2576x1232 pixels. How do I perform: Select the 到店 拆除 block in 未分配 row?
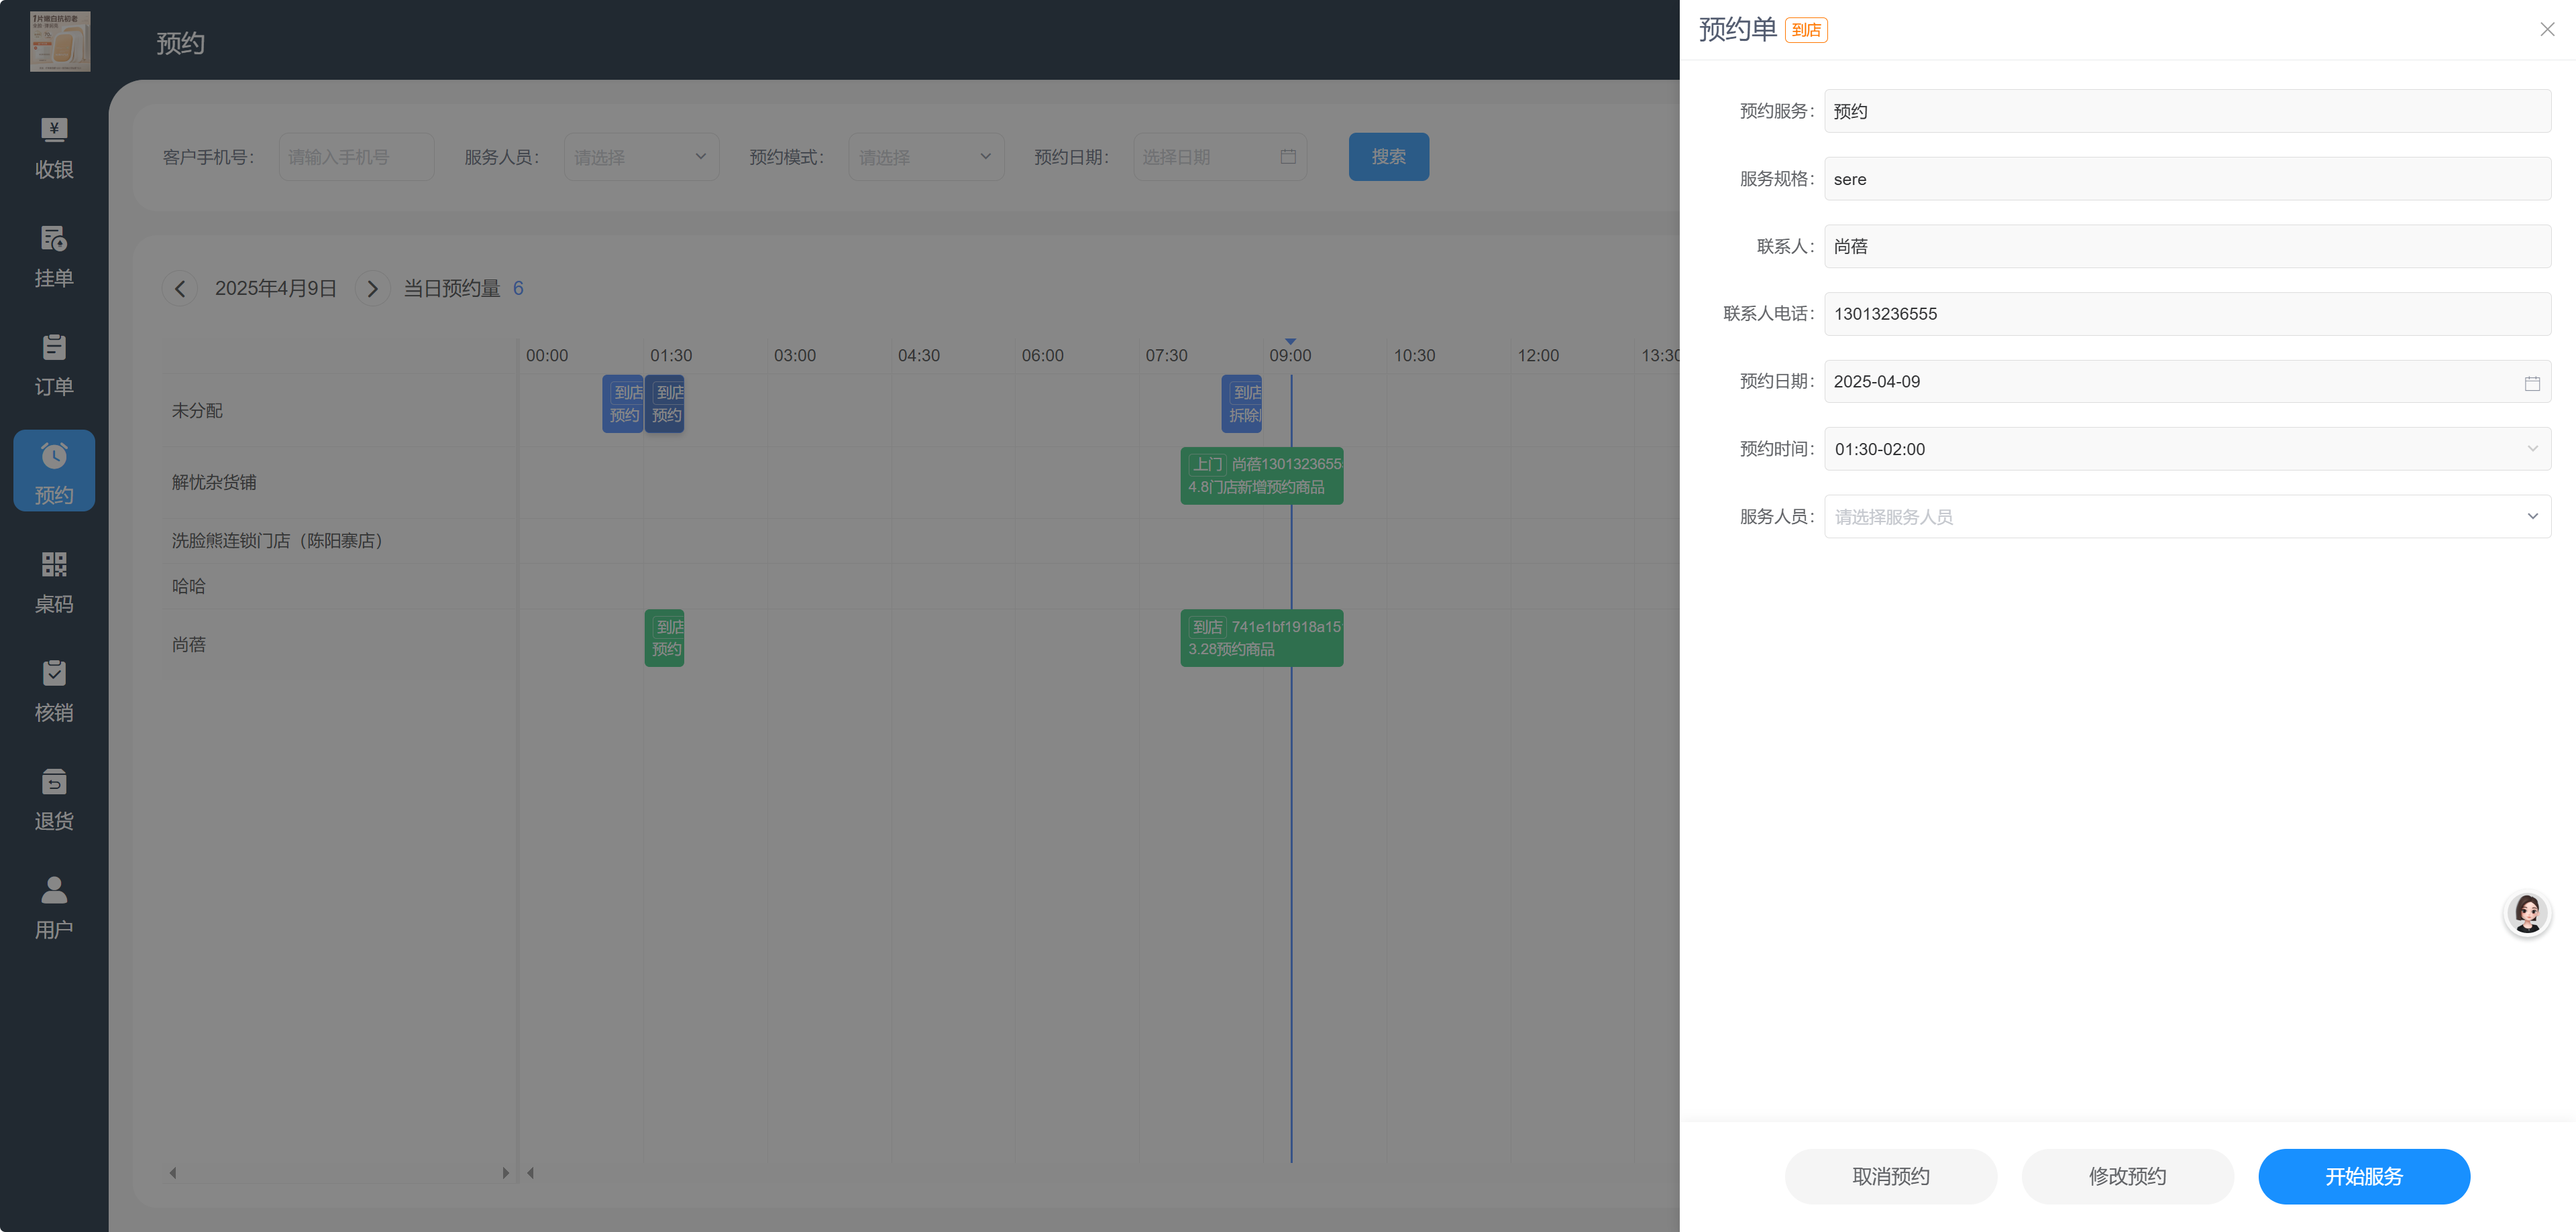[x=1241, y=404]
